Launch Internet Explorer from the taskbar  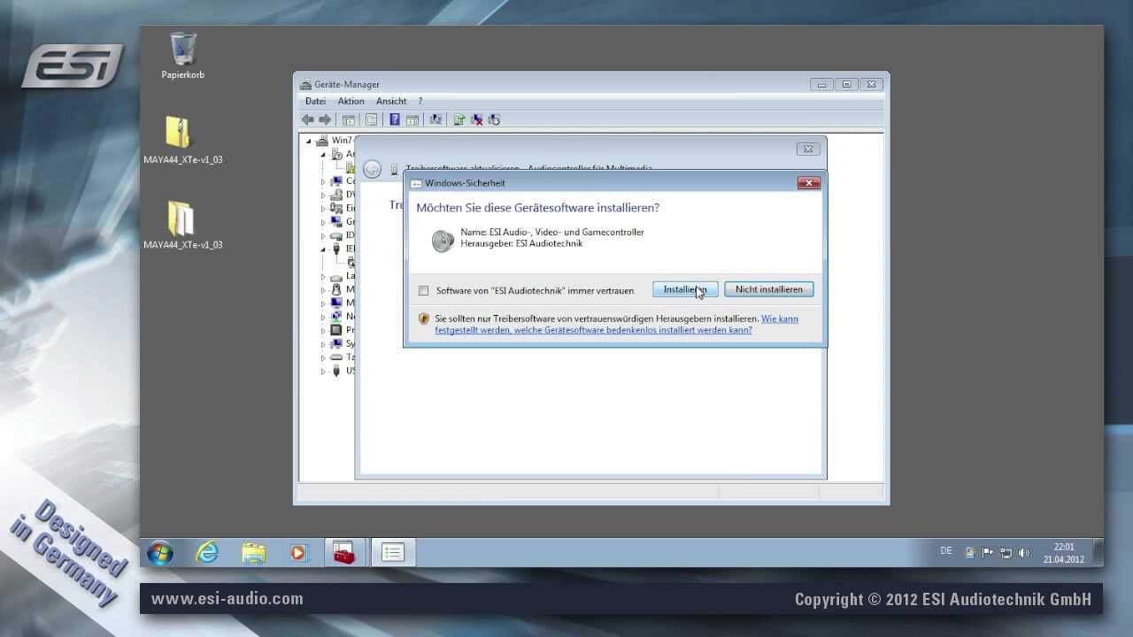coord(207,553)
